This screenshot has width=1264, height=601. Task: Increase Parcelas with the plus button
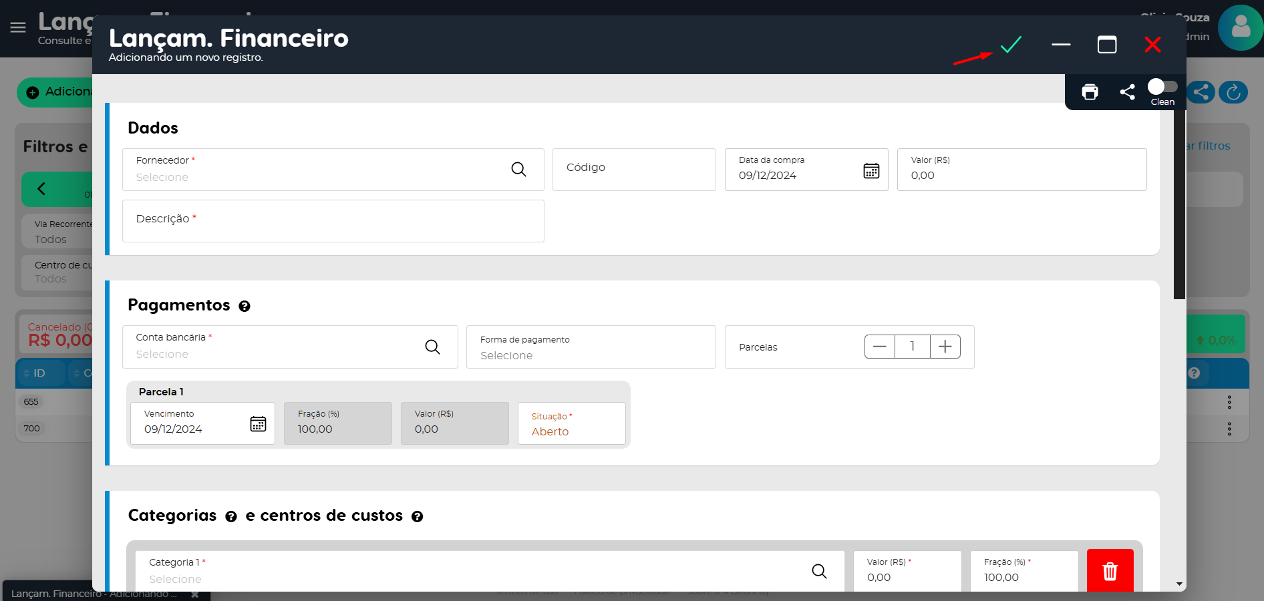[945, 347]
